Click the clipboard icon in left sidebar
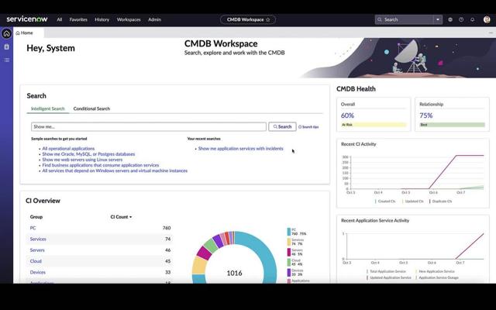The height and width of the screenshot is (310, 496). (x=7, y=46)
